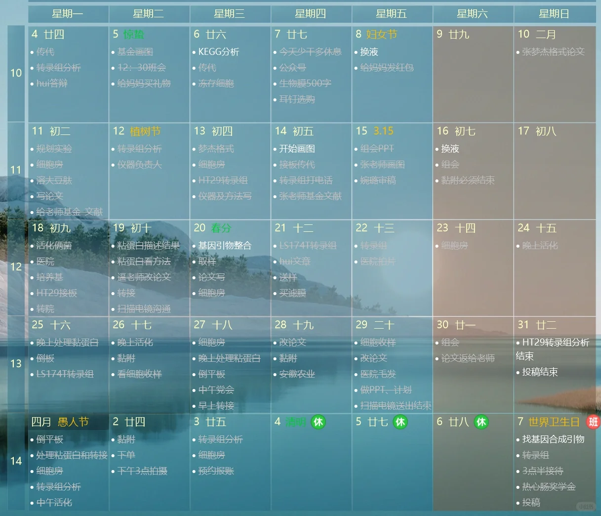601x516 pixels.
Task: Click the 找基因合成引物 task
Action: click(x=554, y=439)
